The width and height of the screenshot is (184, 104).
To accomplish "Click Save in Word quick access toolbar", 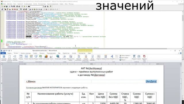I will coord(4,51).
